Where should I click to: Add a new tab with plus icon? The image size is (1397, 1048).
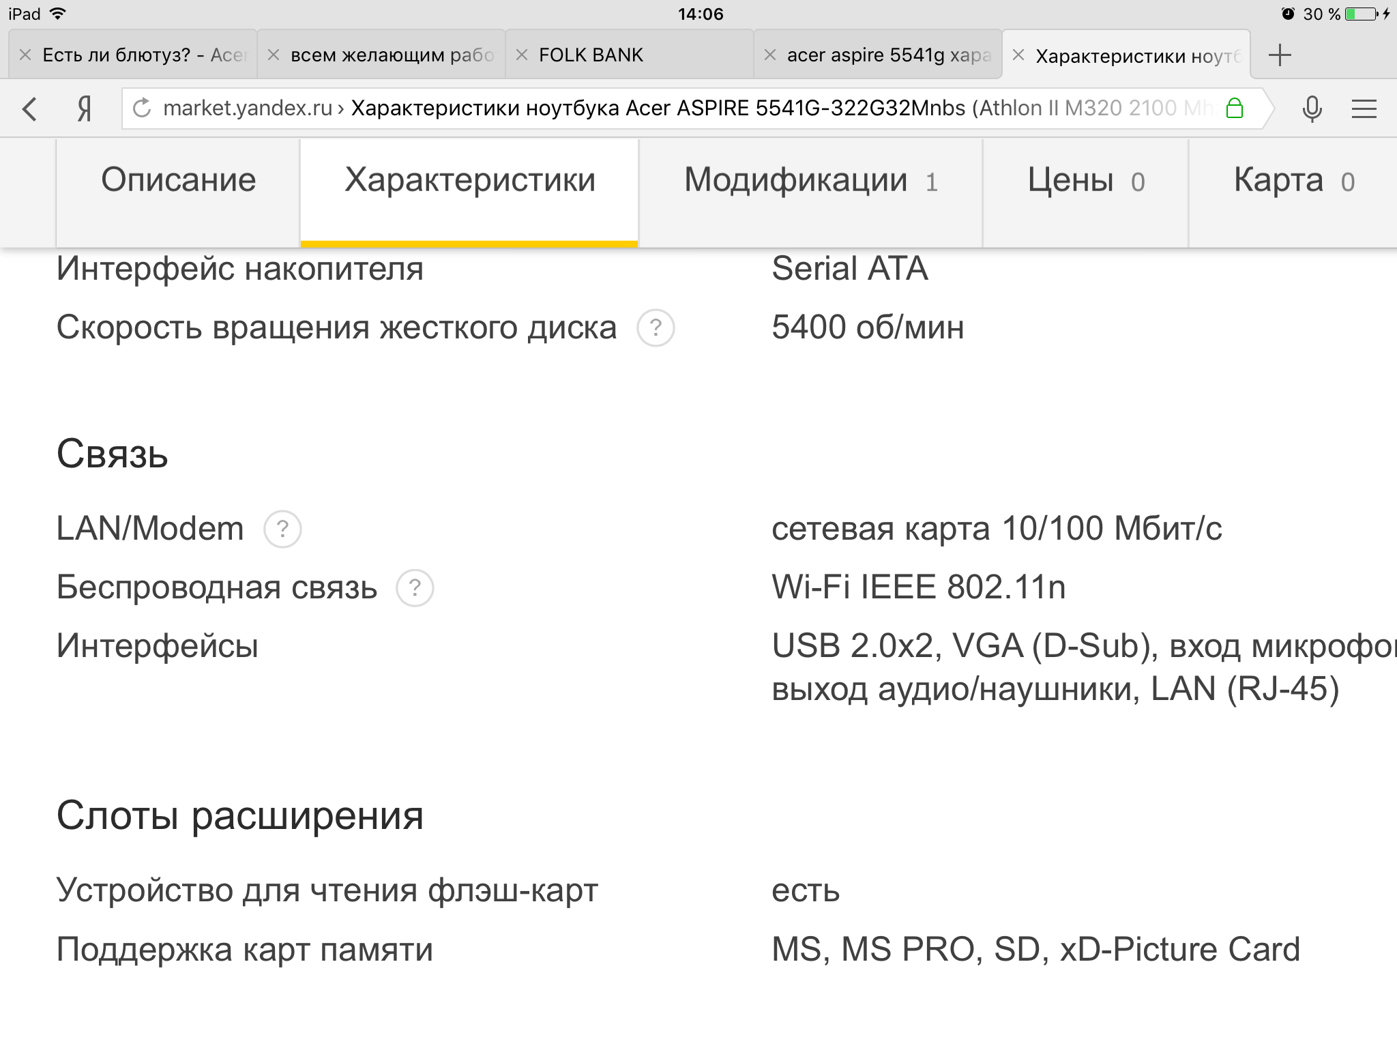(1280, 55)
